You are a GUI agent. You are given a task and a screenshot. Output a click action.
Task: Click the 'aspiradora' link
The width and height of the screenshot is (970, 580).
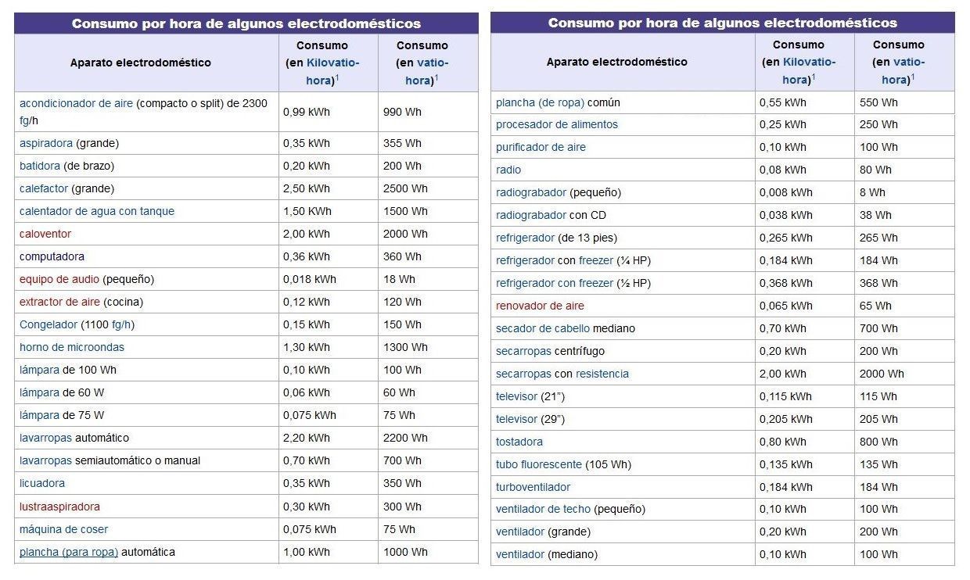pos(46,143)
